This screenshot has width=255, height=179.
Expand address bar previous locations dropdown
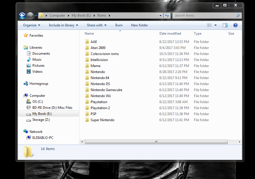[x=160, y=15]
